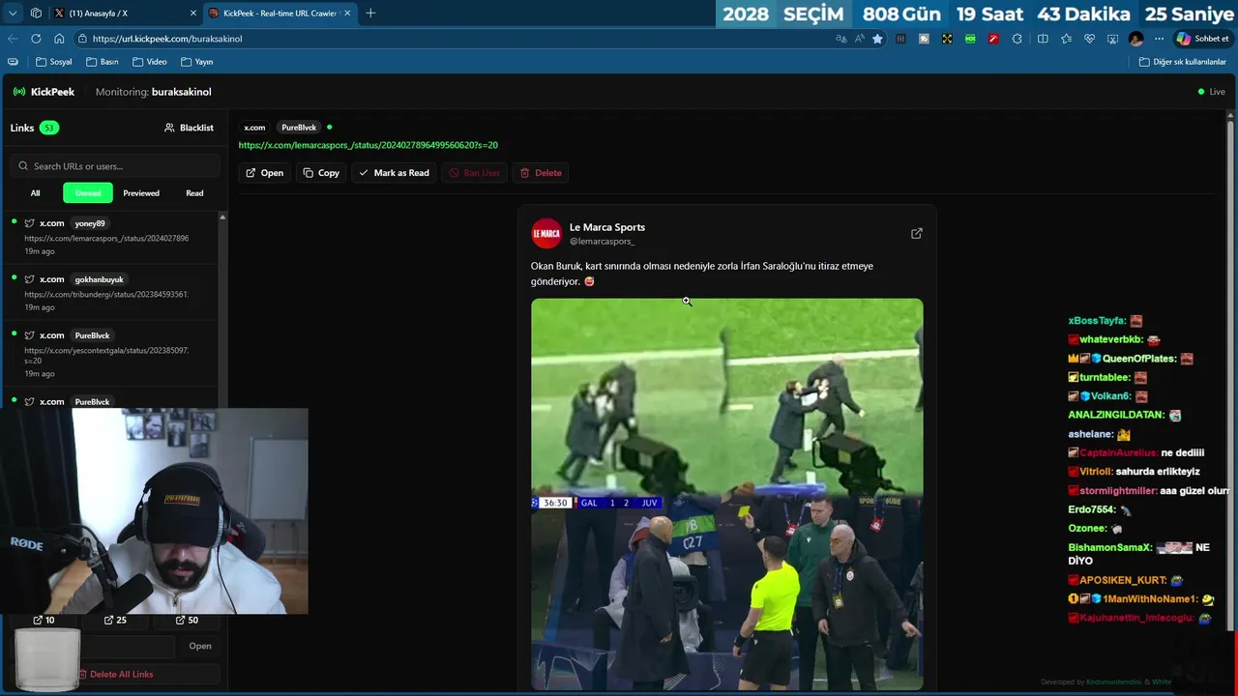Open the Yayın bookmarks folder
1238x696 pixels.
pos(197,62)
